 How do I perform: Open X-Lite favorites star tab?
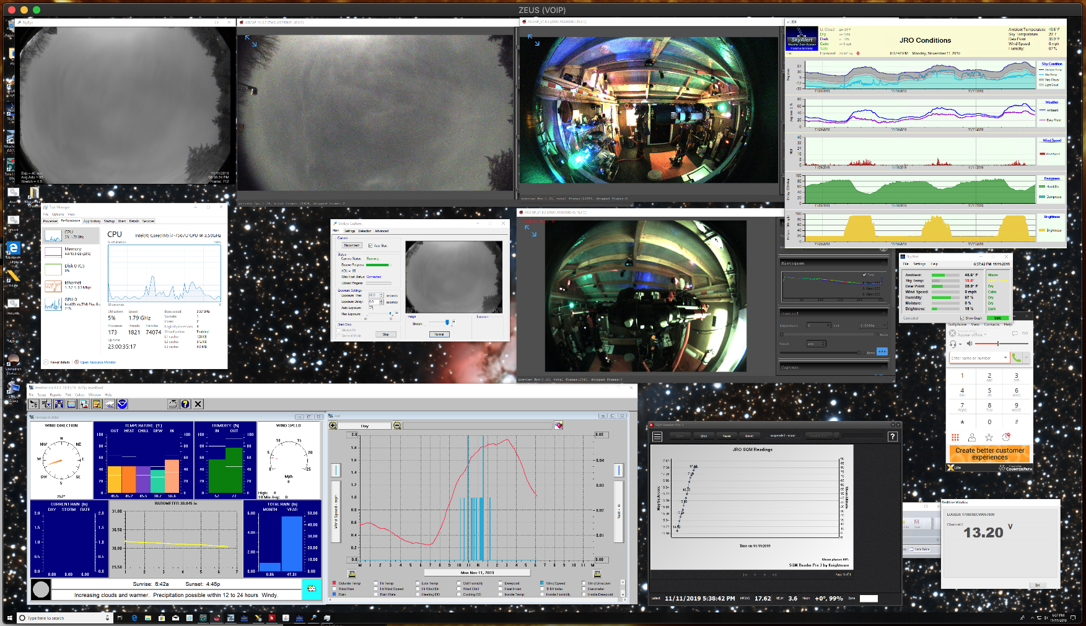(989, 437)
